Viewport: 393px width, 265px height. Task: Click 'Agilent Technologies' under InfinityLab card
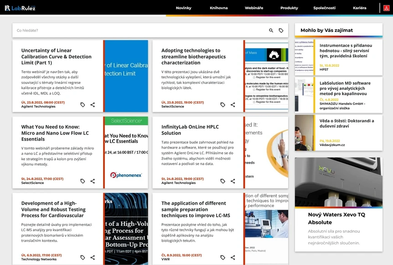[178, 183]
